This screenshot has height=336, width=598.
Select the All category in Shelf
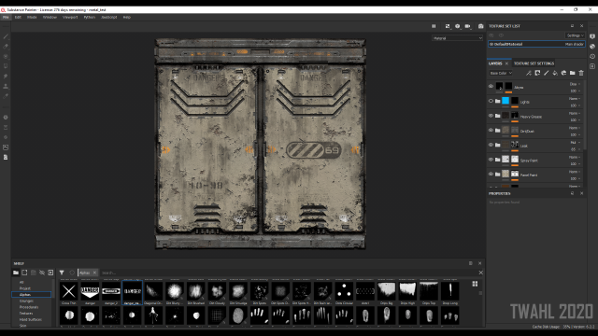click(21, 282)
